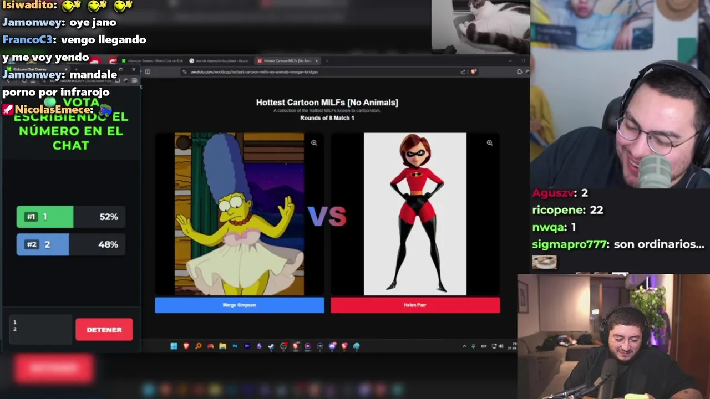Viewport: 710px width, 399px height.
Task: Open Steam from the taskbar
Action: (271, 346)
